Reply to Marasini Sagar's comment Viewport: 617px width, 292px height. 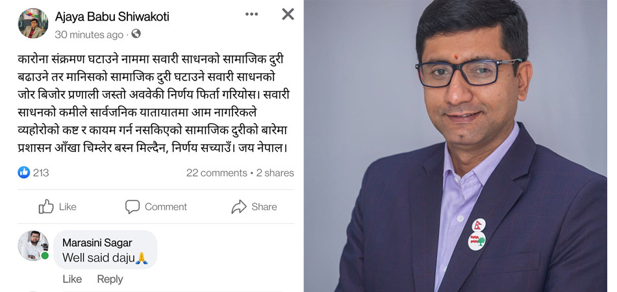[x=110, y=279]
